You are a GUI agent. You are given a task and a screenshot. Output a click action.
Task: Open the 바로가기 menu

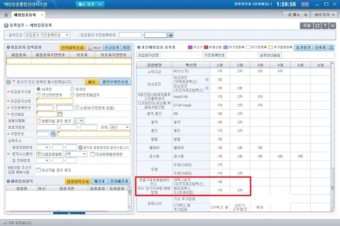[x=324, y=15]
